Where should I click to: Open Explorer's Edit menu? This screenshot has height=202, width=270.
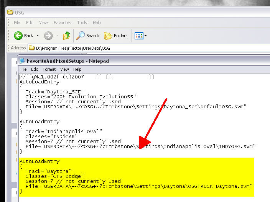pos(30,23)
